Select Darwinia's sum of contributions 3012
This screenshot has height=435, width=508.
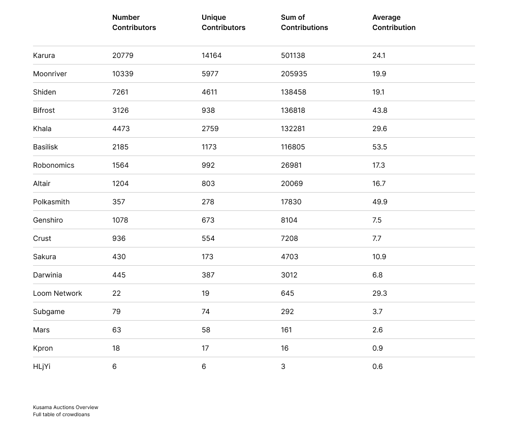pyautogui.click(x=289, y=275)
